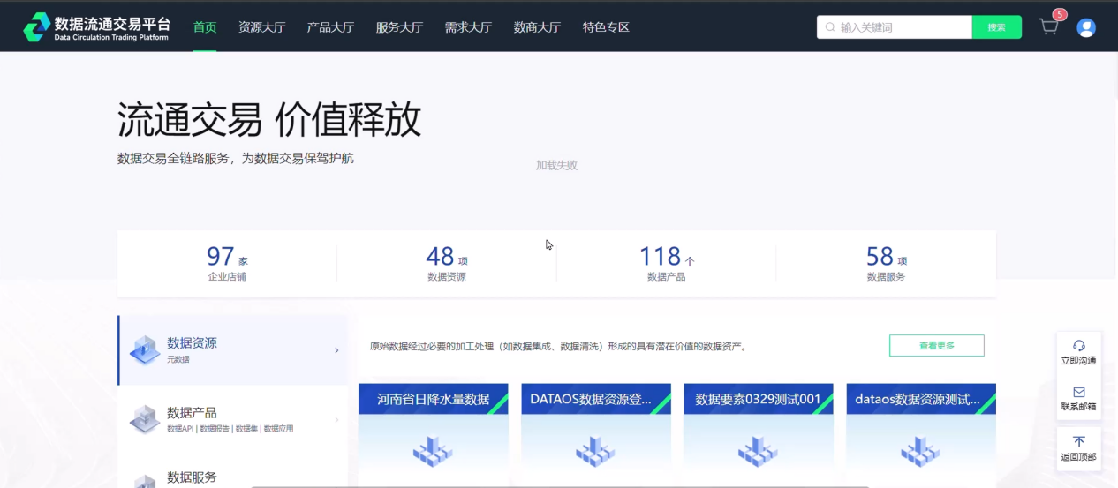This screenshot has width=1118, height=488.
Task: Click the 返回顶部 arrow icon
Action: click(1078, 441)
